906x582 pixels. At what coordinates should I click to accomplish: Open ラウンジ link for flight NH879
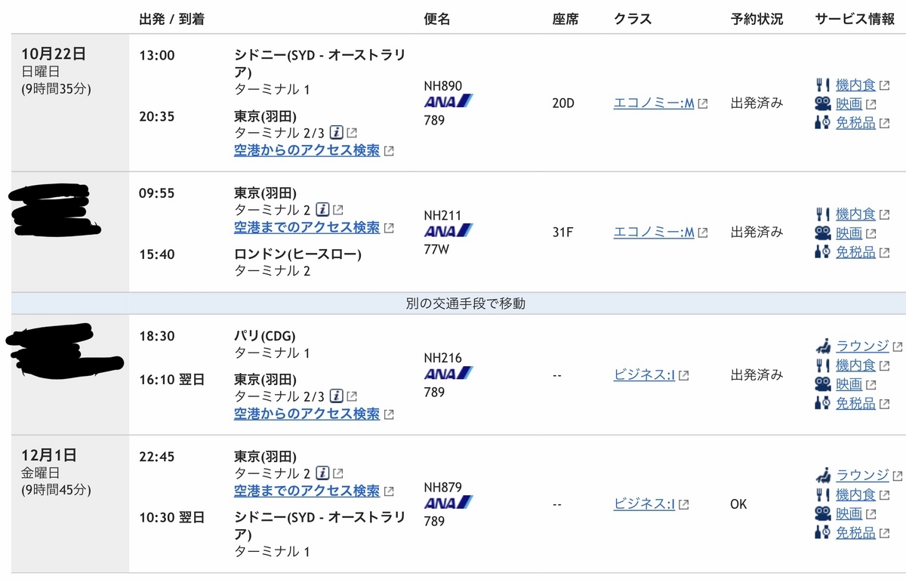click(x=862, y=475)
